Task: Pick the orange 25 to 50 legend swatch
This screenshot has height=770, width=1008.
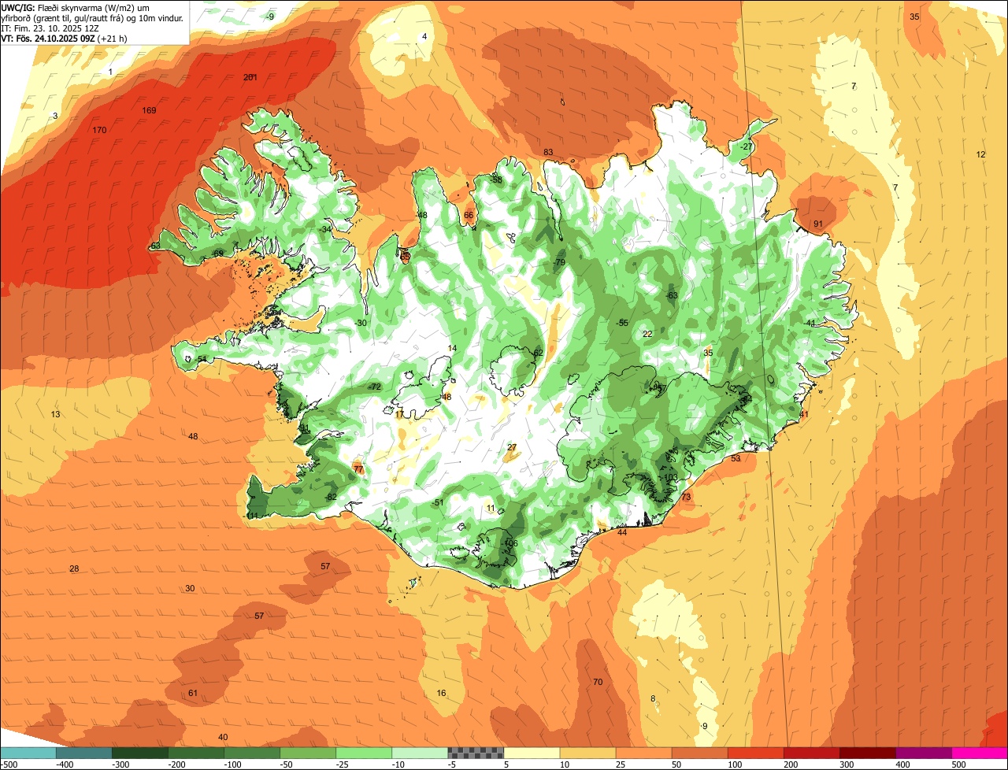Action: (x=643, y=753)
